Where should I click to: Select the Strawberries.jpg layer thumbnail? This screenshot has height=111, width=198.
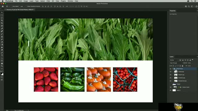pyautogui.click(x=176, y=81)
